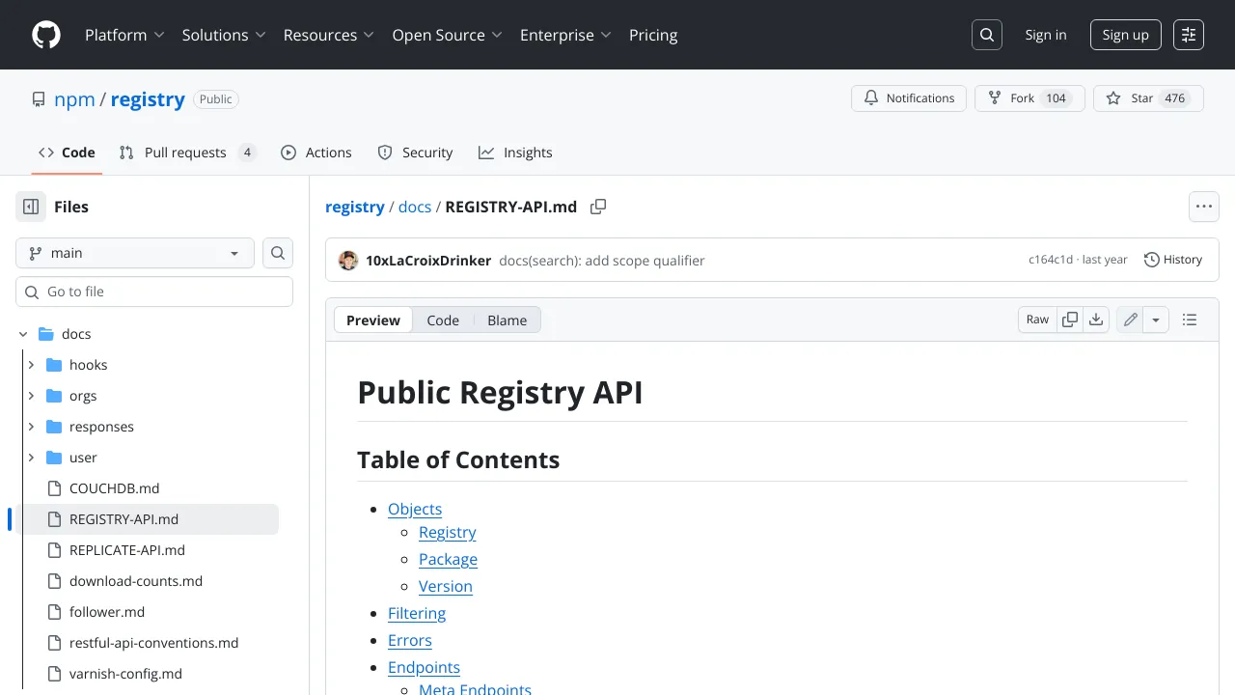
Task: Expand the user folder
Action: pyautogui.click(x=31, y=458)
